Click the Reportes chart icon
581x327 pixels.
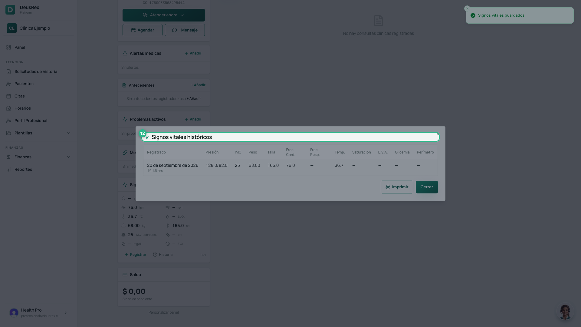[8, 170]
